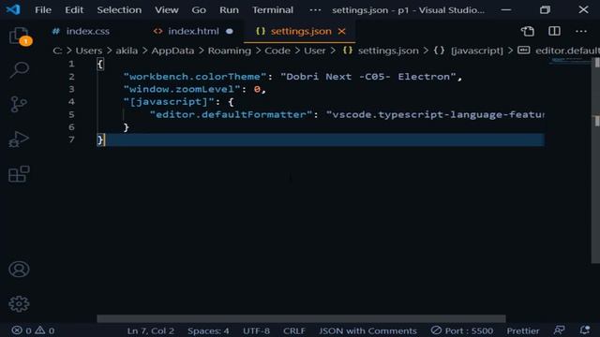The image size is (600, 337).
Task: Click the vscode.typescript-language-features value string
Action: (435, 114)
